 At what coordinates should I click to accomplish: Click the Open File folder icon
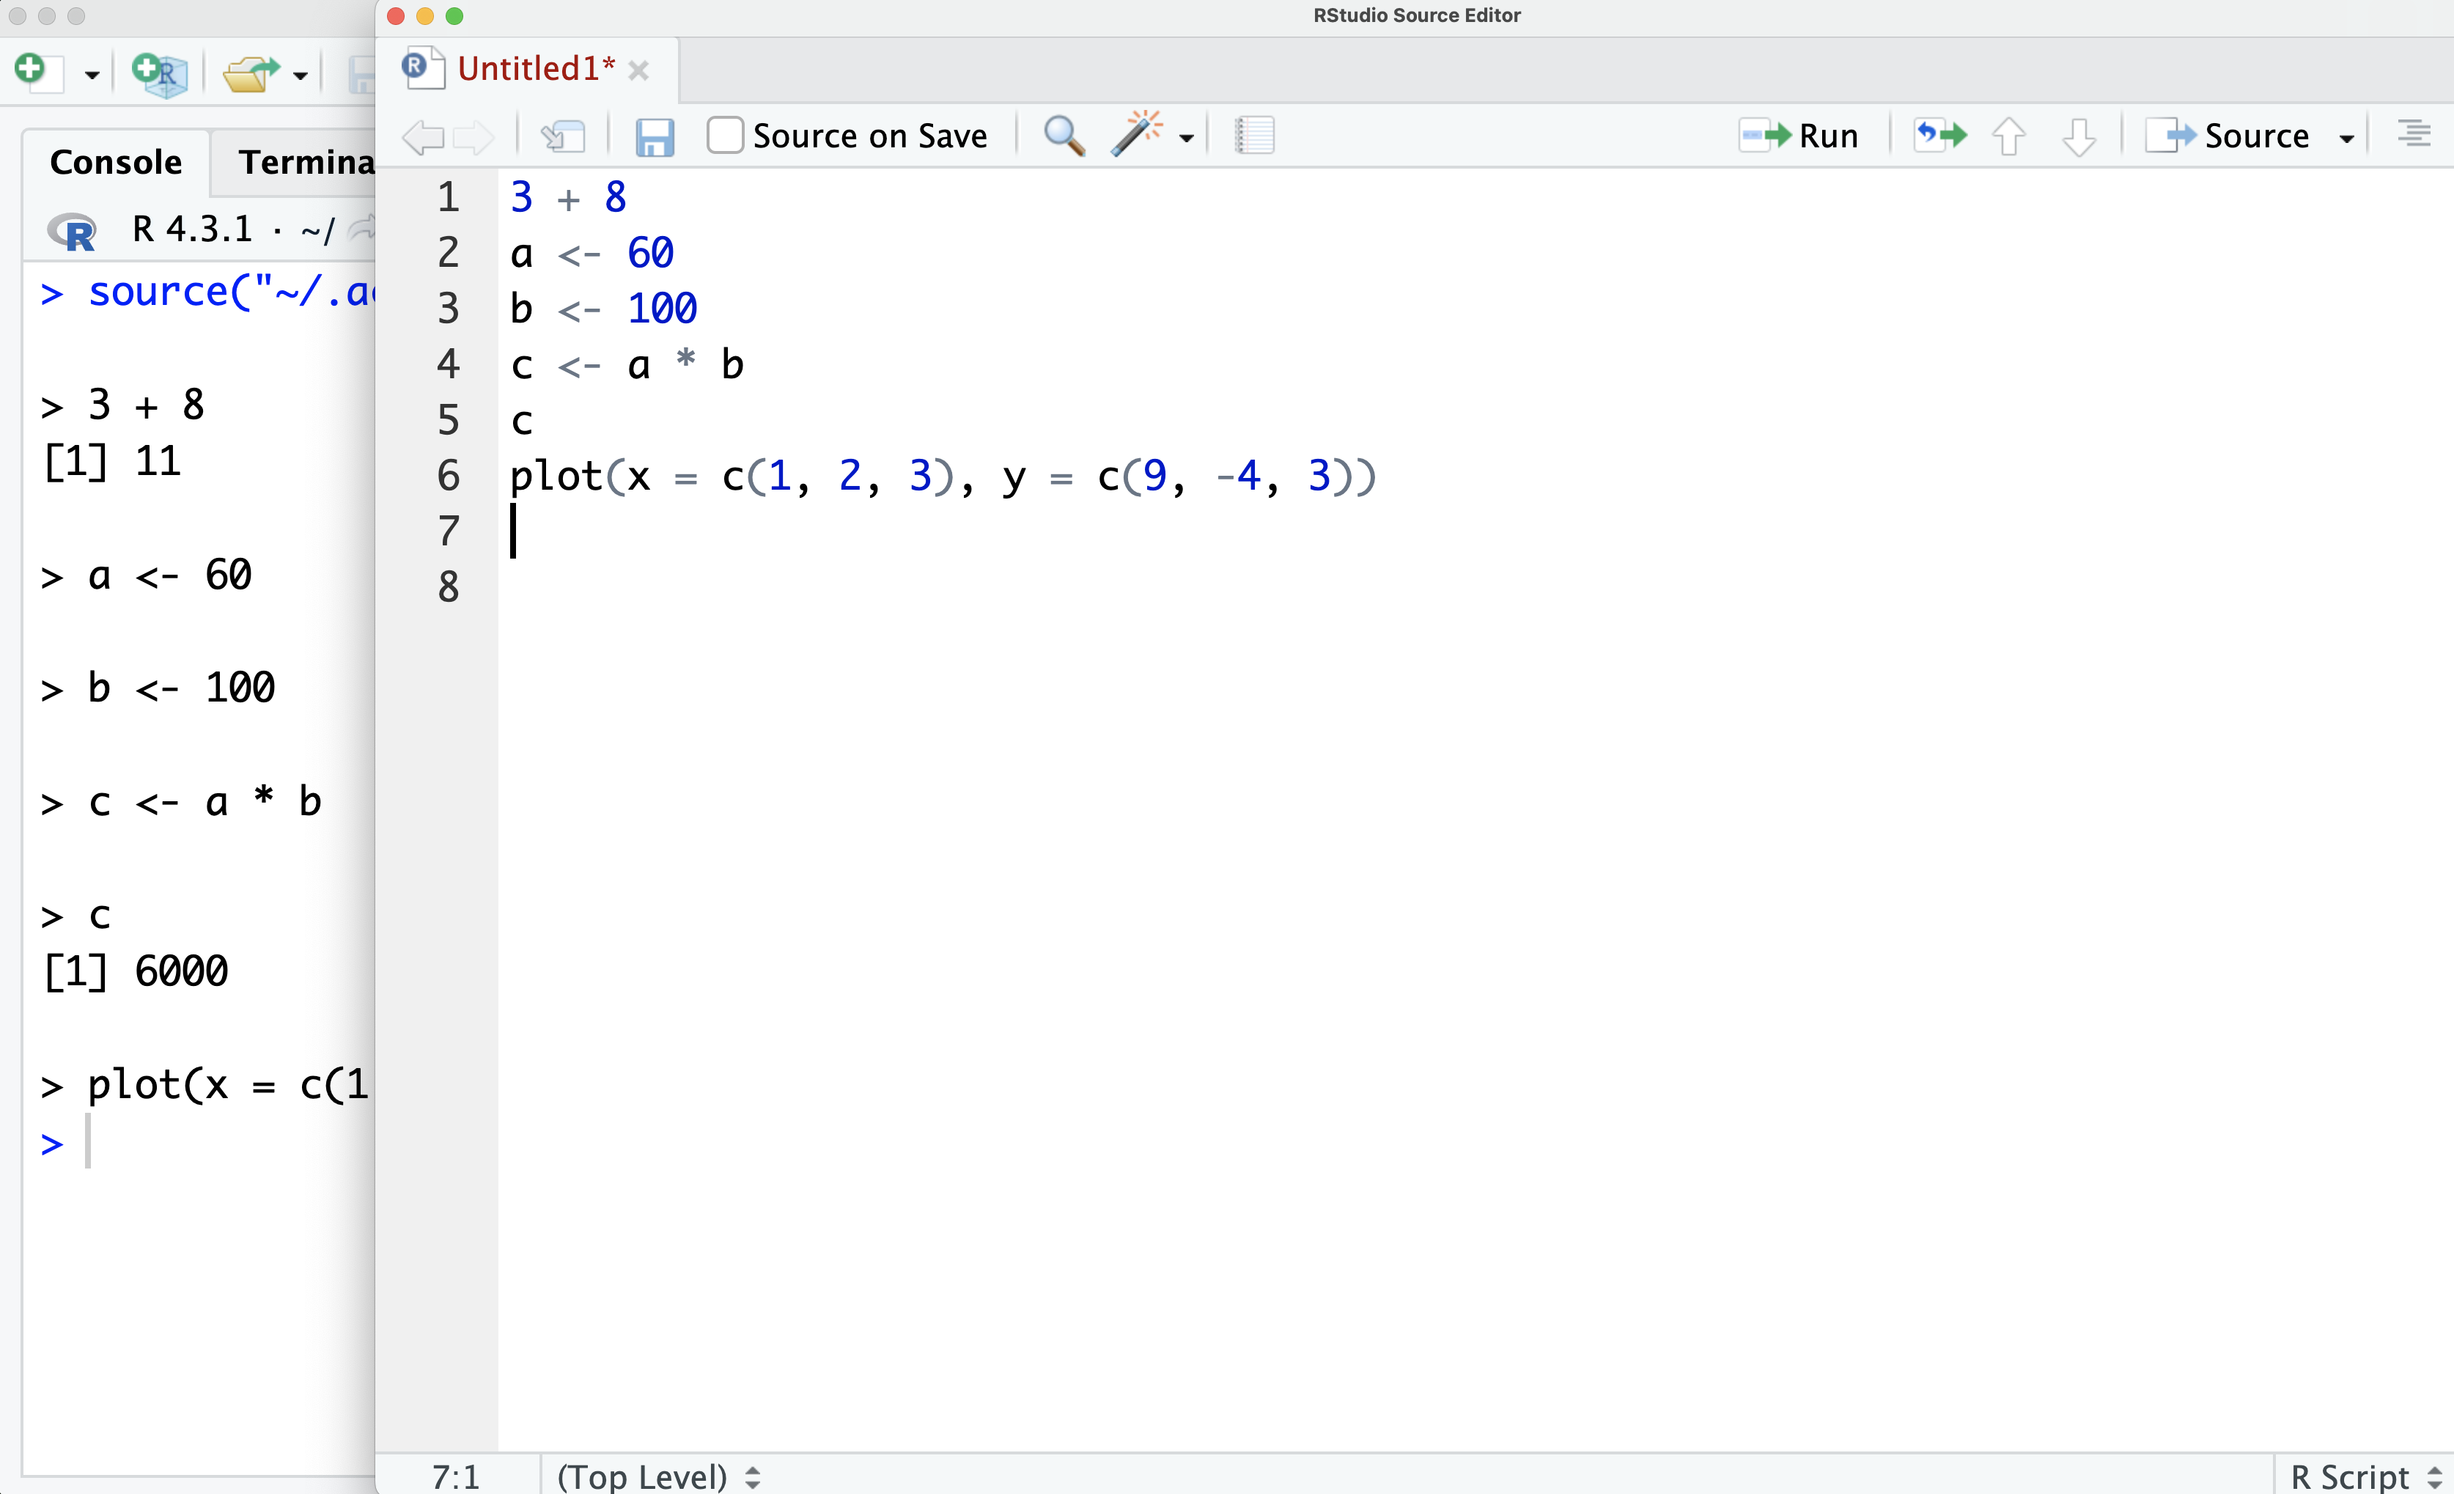(x=249, y=74)
